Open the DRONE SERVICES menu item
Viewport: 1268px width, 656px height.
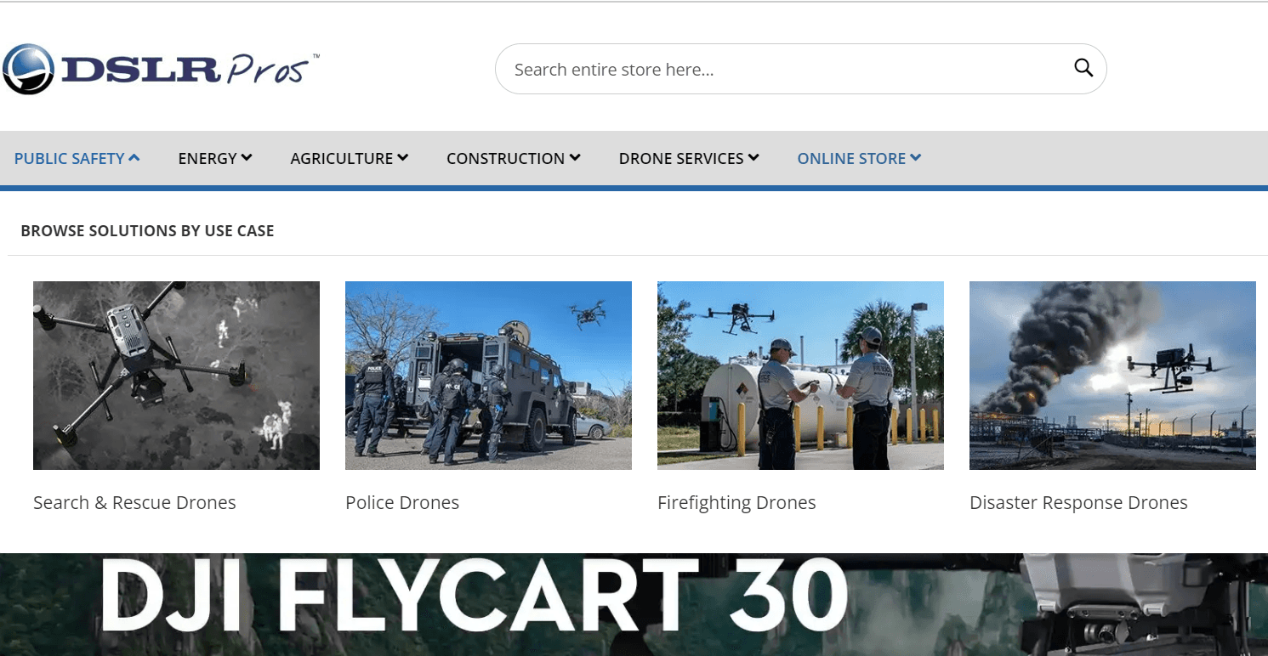(x=681, y=158)
